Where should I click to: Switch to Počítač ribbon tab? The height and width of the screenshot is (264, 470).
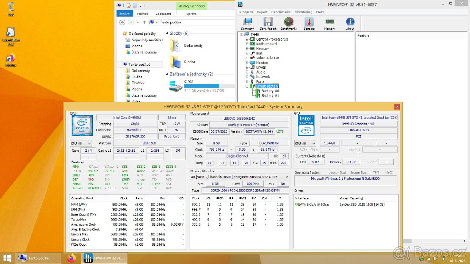coord(143,14)
